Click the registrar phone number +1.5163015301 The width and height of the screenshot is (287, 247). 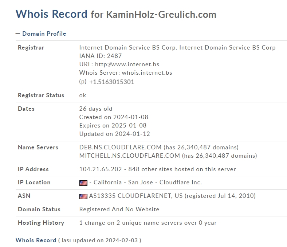[112, 82]
